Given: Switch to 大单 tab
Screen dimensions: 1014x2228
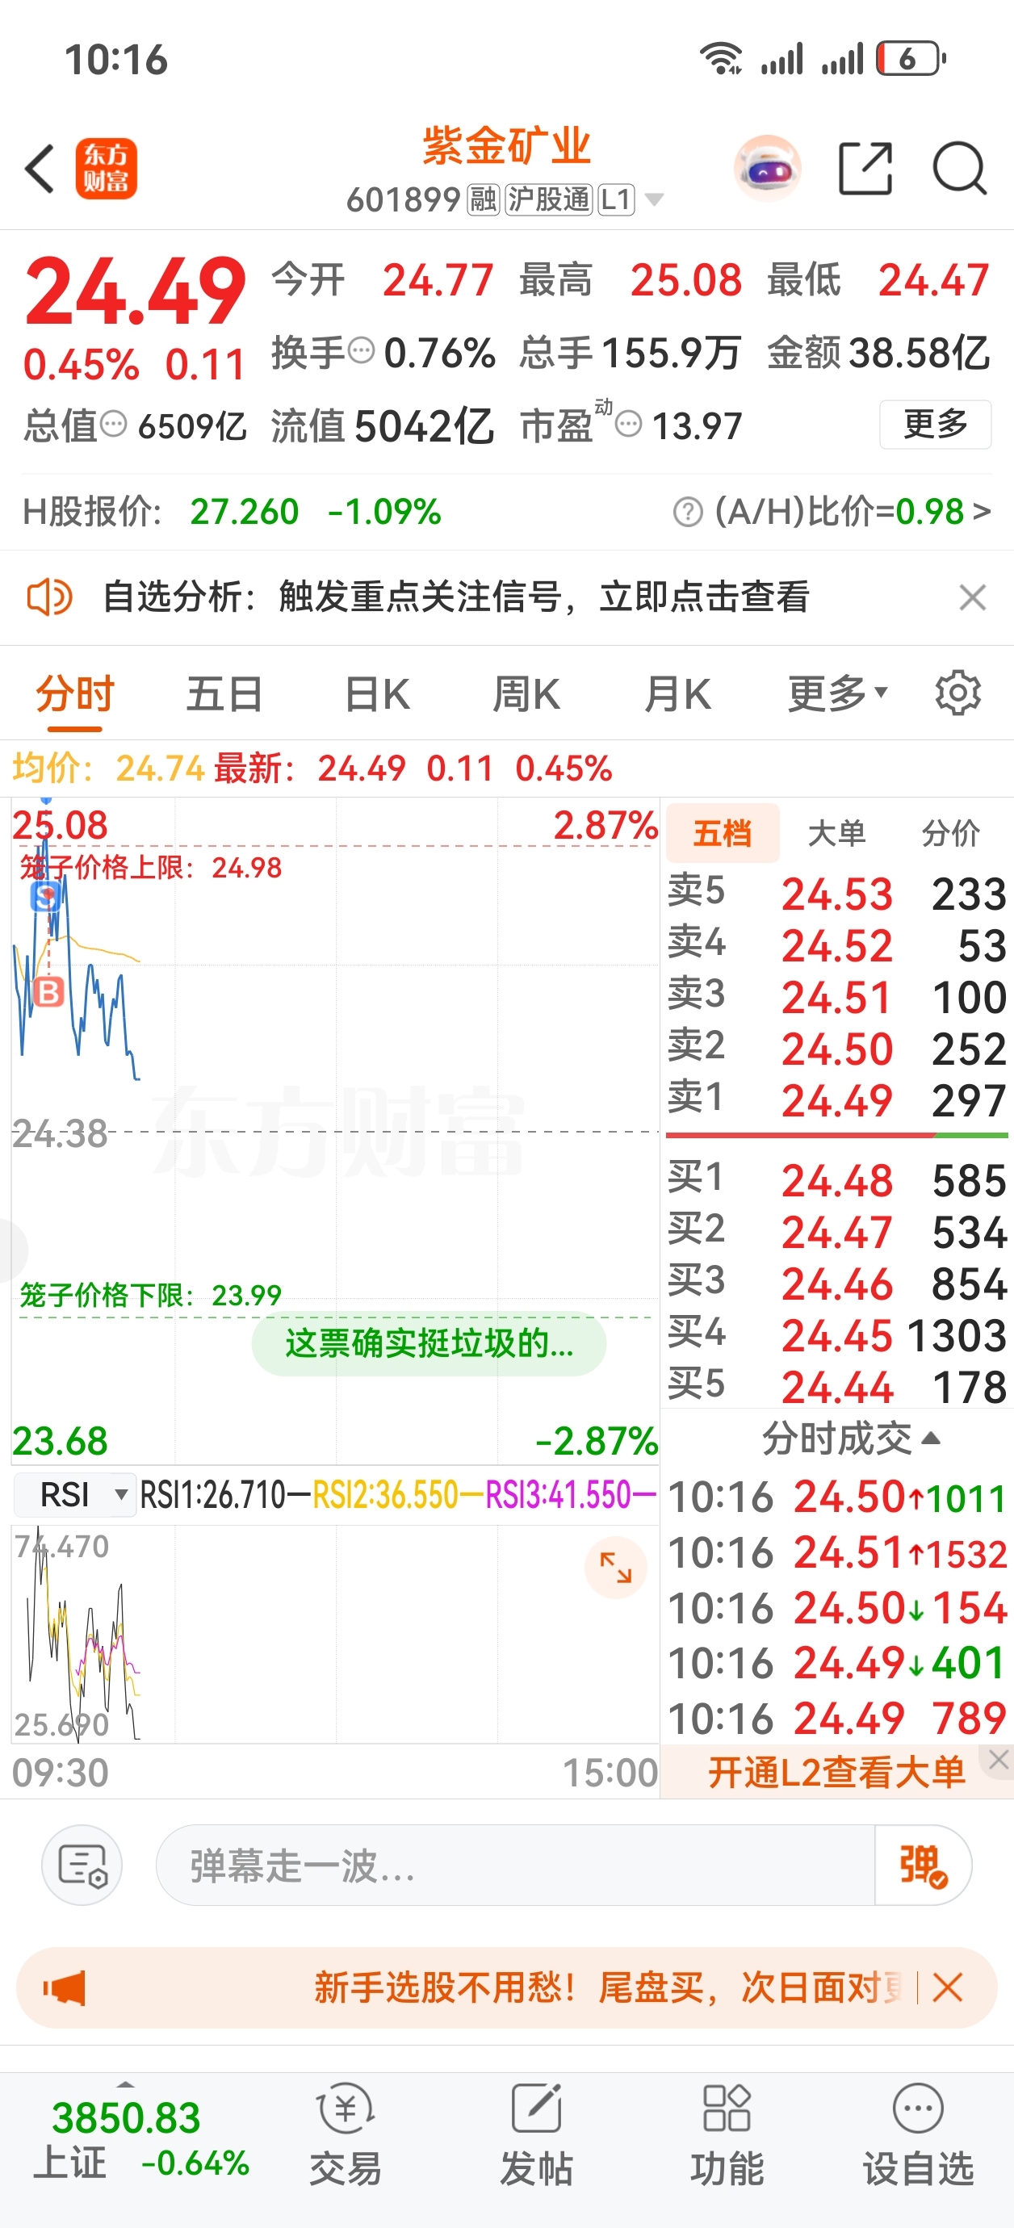Looking at the screenshot, I should coord(836,833).
